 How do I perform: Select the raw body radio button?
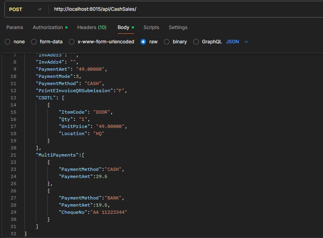click(x=143, y=42)
